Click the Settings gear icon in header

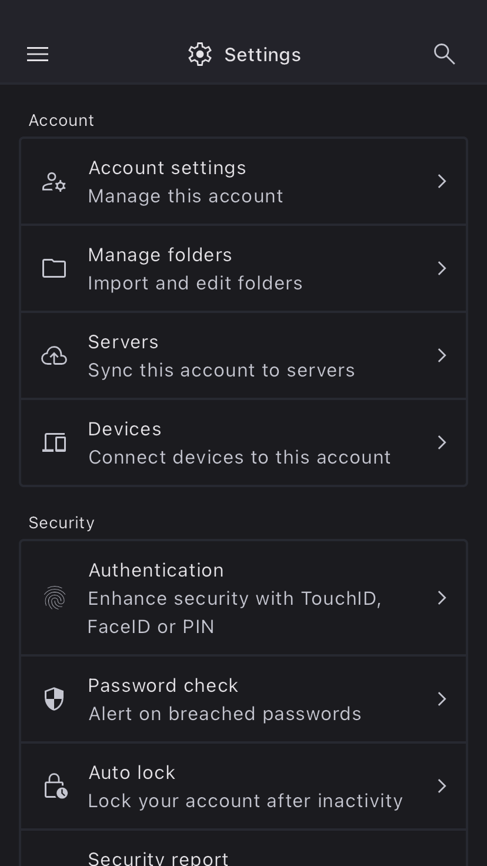(200, 54)
